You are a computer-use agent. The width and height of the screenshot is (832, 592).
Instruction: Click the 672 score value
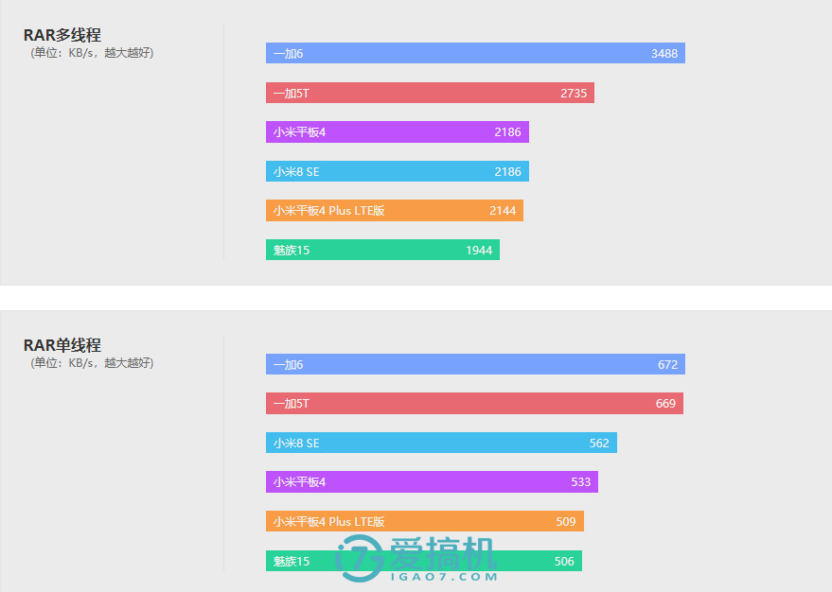pyautogui.click(x=668, y=364)
